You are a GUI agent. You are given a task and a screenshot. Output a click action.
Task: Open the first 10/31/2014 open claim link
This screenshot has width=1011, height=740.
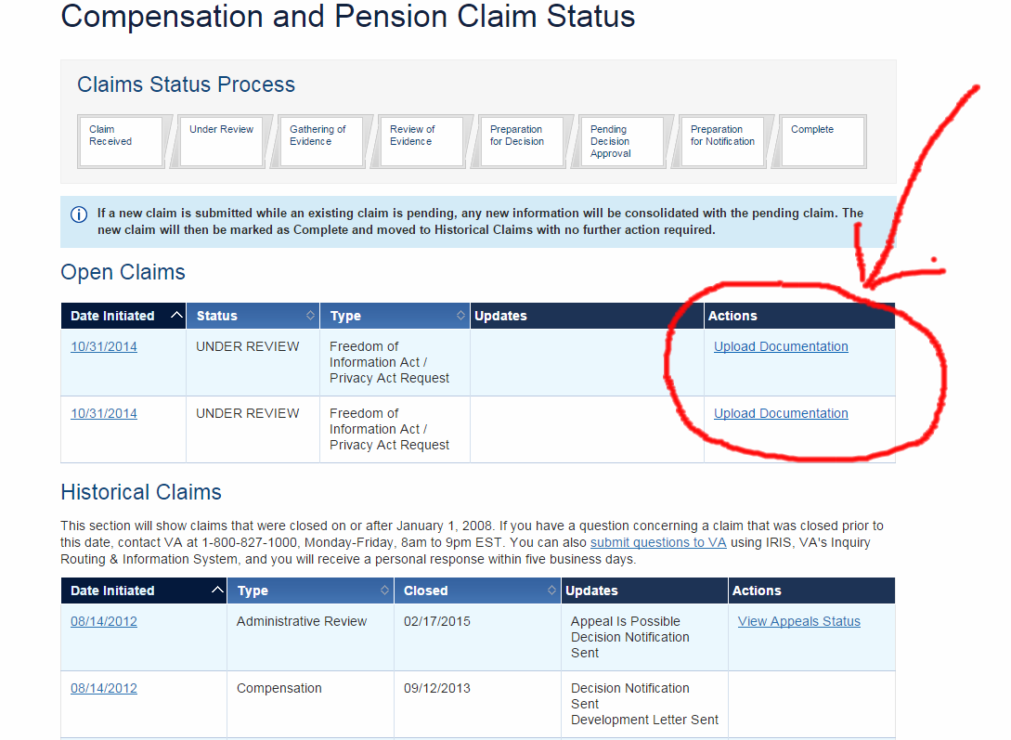[104, 346]
